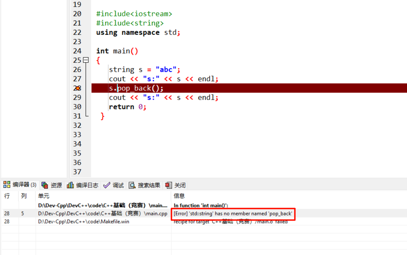Screen dimensions: 407x255
Task: Click the red X icon of 关闭
Action: [168, 185]
